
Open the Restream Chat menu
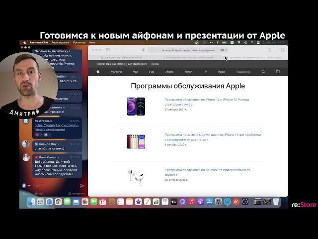click(39, 42)
